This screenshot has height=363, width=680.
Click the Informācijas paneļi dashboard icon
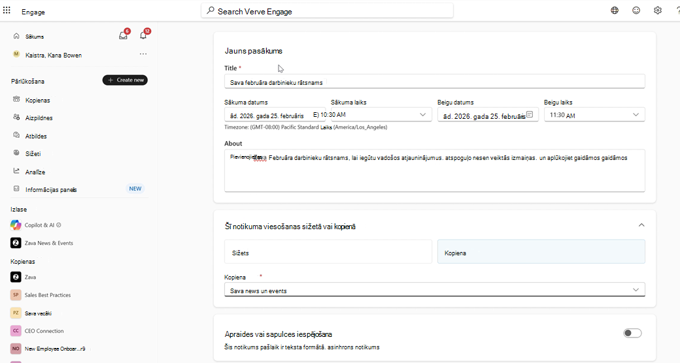(x=16, y=189)
